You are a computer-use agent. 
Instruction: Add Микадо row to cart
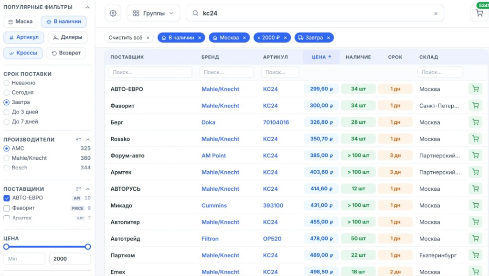pos(475,205)
